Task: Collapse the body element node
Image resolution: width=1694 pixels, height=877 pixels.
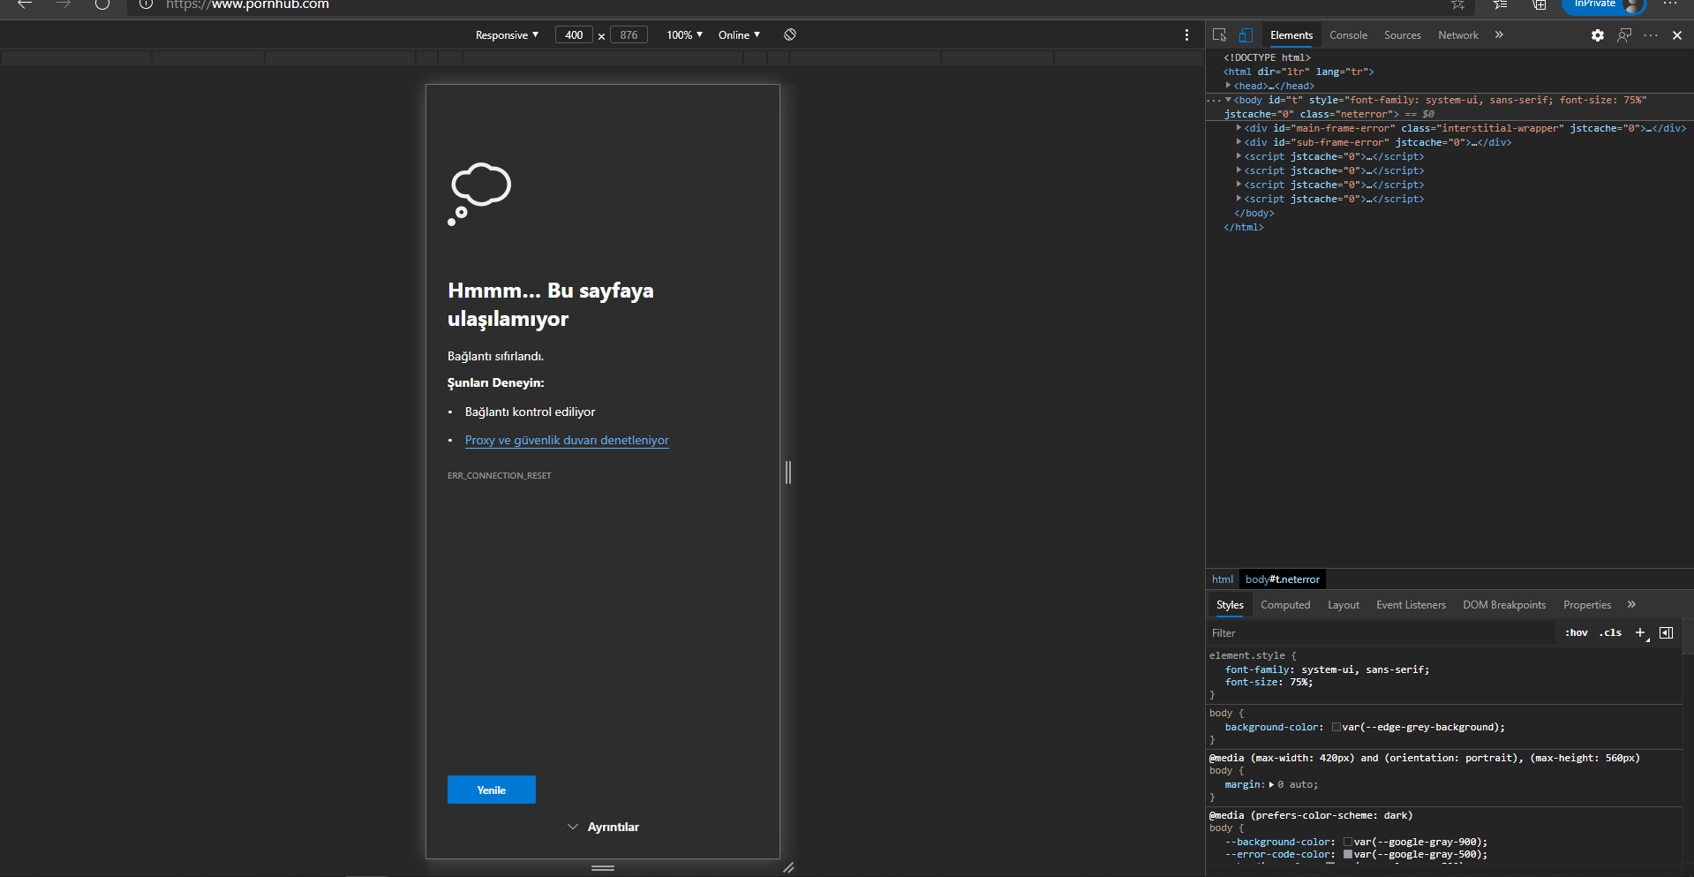Action: pyautogui.click(x=1228, y=100)
